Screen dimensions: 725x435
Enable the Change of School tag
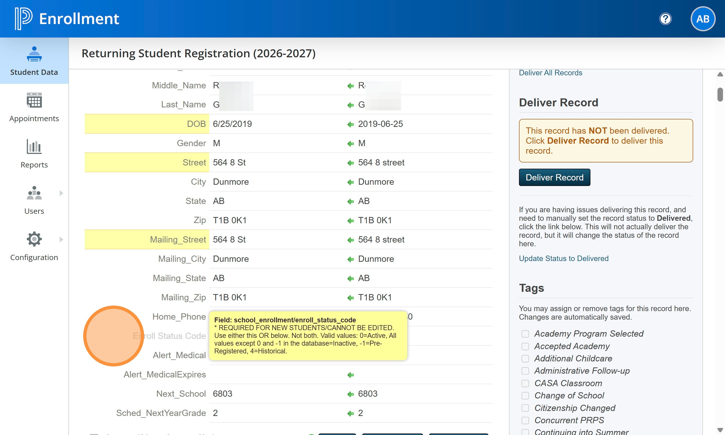525,396
